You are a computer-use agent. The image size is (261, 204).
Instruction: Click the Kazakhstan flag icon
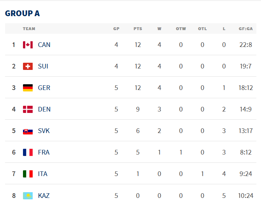coord(28,195)
